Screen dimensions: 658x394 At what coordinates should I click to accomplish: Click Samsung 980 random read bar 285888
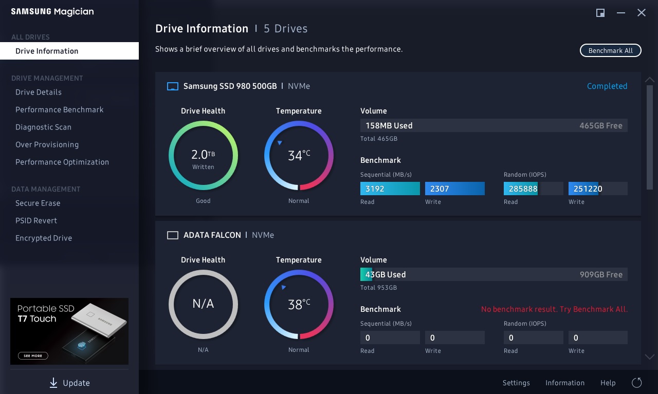(x=534, y=189)
